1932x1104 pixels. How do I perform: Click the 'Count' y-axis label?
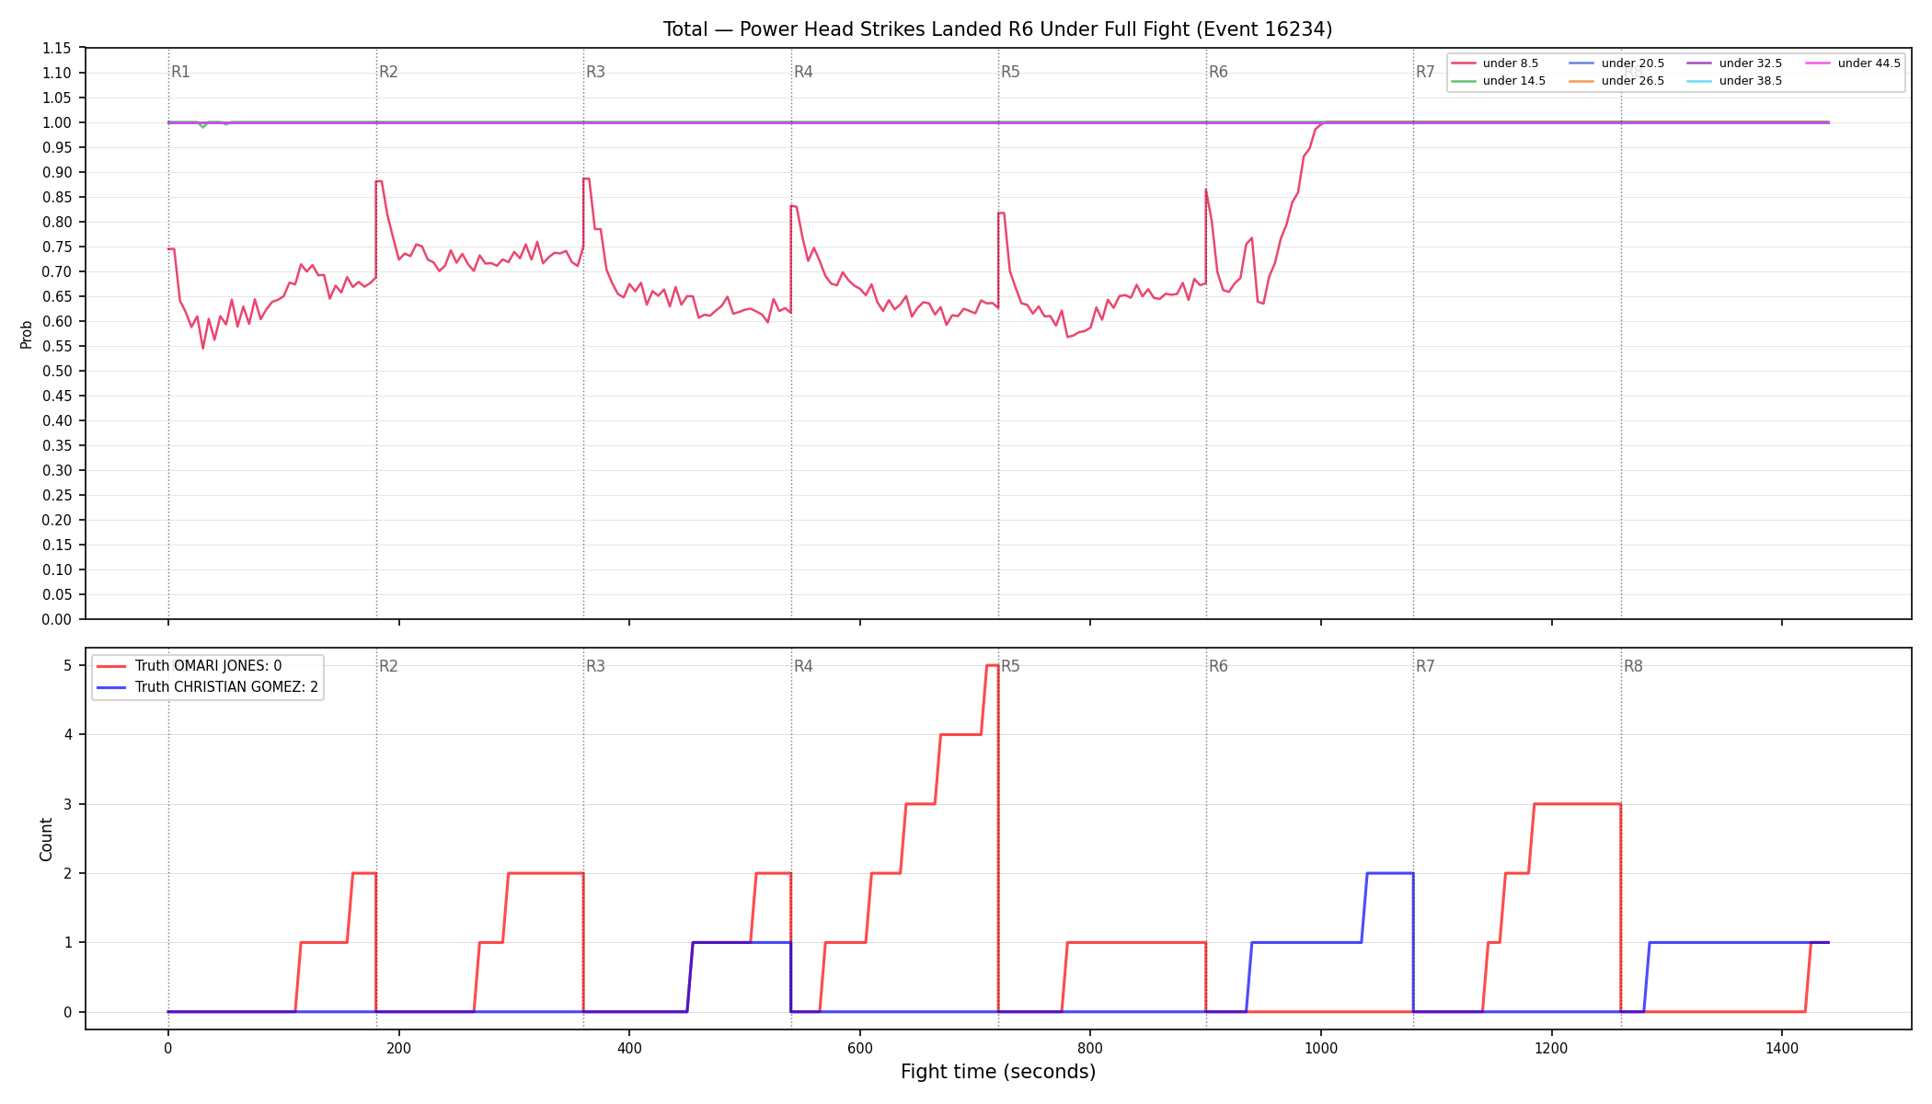[46, 839]
